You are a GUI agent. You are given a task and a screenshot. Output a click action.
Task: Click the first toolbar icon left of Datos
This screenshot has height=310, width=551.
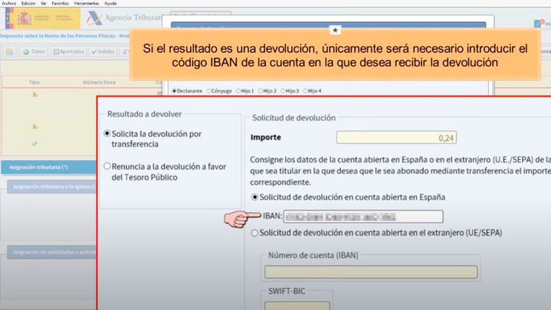click(9, 51)
